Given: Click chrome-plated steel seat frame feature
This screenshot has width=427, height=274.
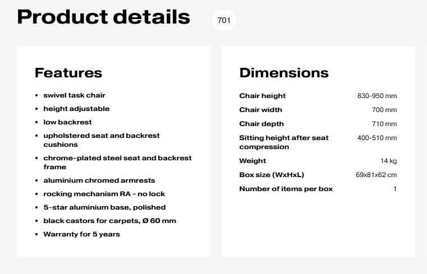Looking at the screenshot, I should pyautogui.click(x=117, y=162).
